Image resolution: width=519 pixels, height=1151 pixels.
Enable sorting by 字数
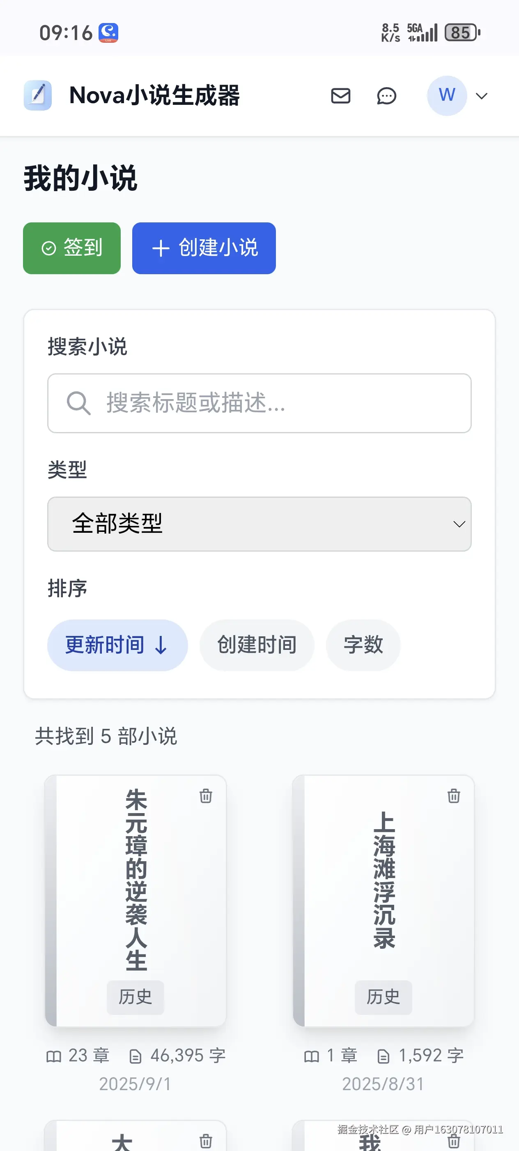point(363,645)
